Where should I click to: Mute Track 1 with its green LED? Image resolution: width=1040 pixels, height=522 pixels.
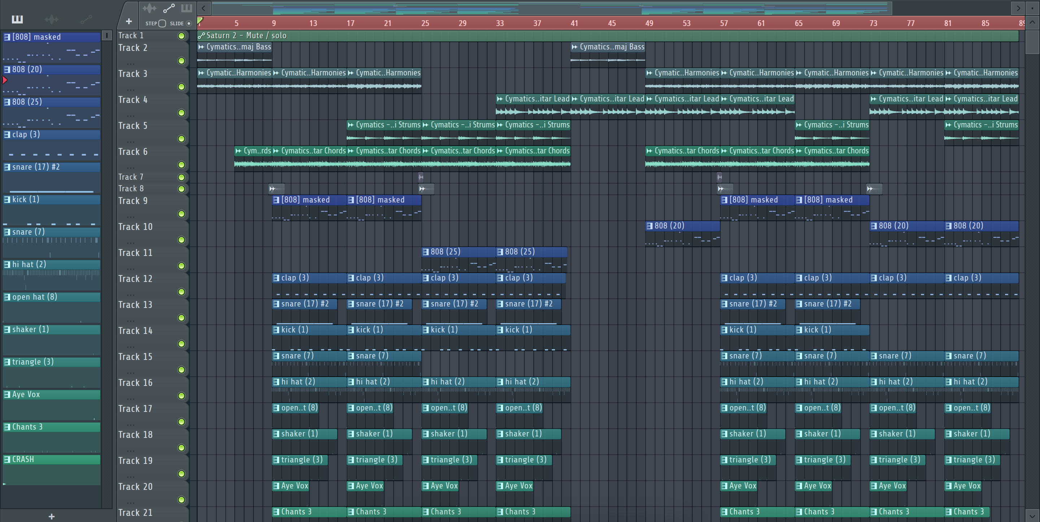tap(182, 36)
